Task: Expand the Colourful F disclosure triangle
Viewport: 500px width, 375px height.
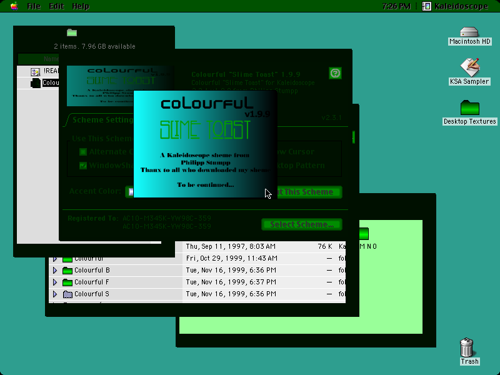Action: point(55,282)
